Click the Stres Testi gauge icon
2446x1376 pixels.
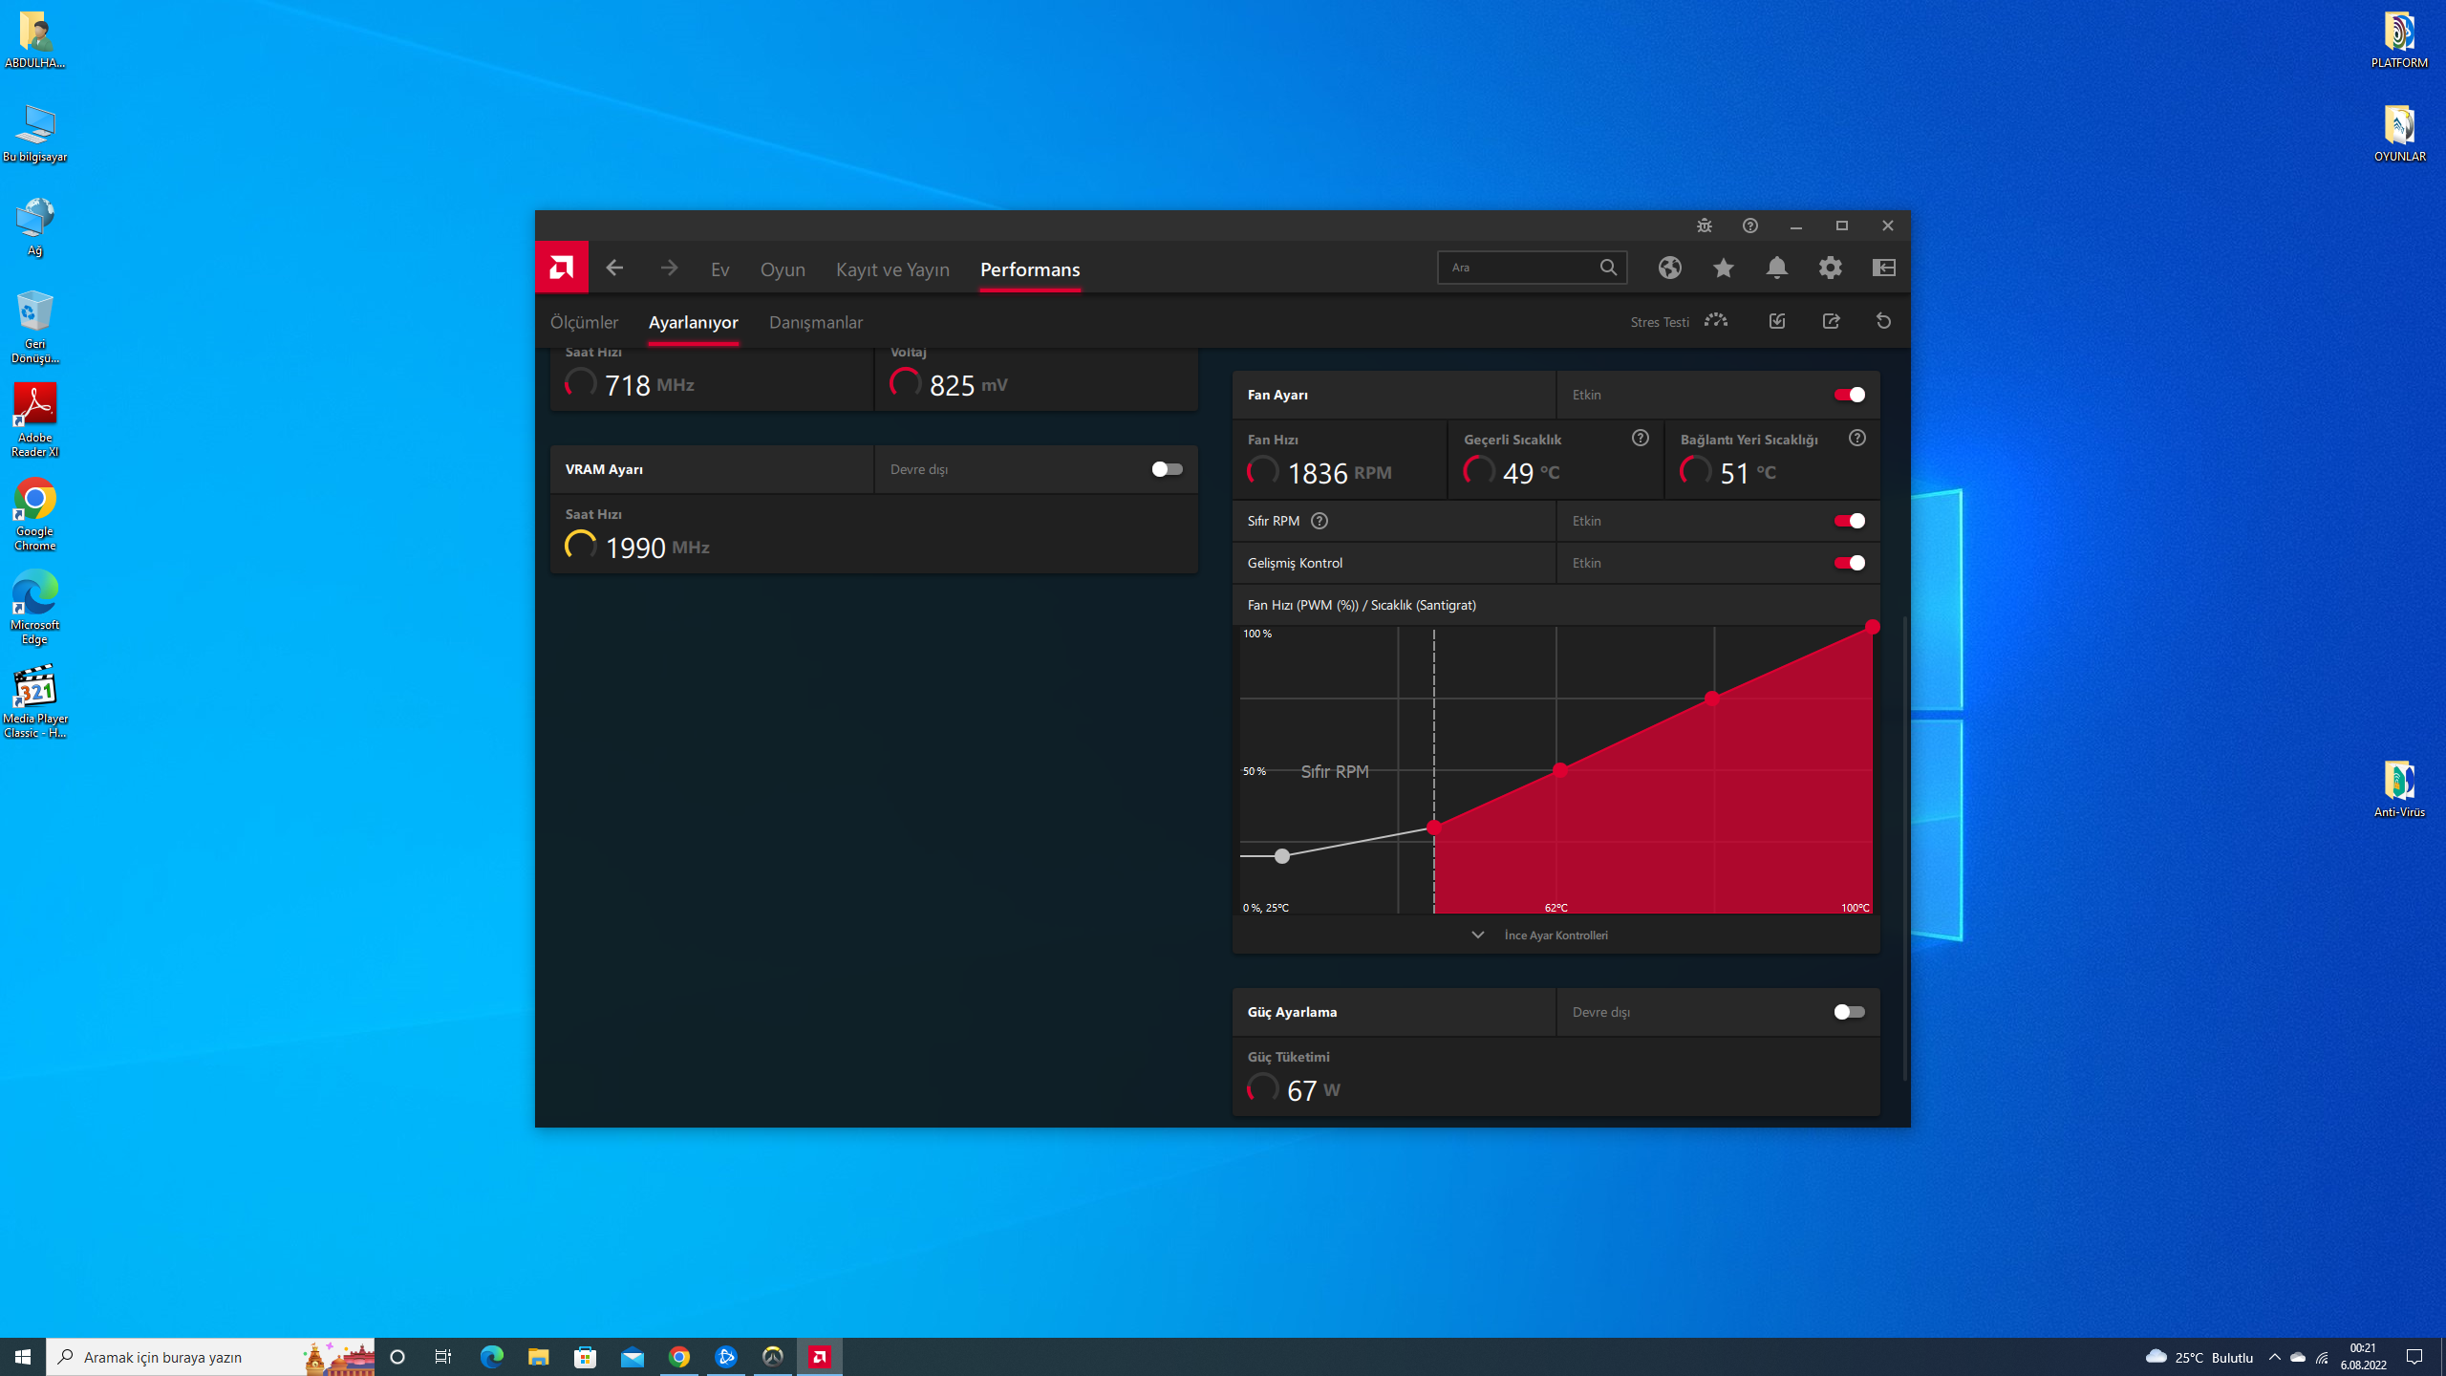coord(1716,321)
